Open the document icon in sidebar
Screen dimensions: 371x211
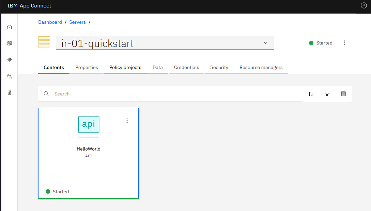click(x=10, y=92)
